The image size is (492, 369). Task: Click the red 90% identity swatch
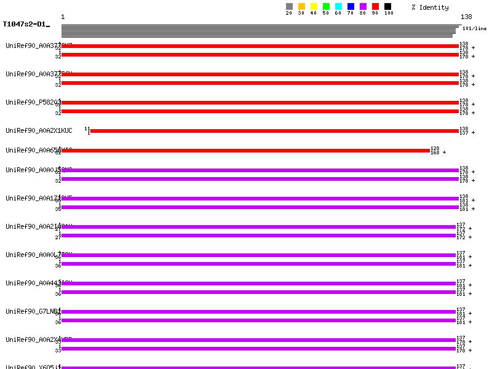(375, 7)
